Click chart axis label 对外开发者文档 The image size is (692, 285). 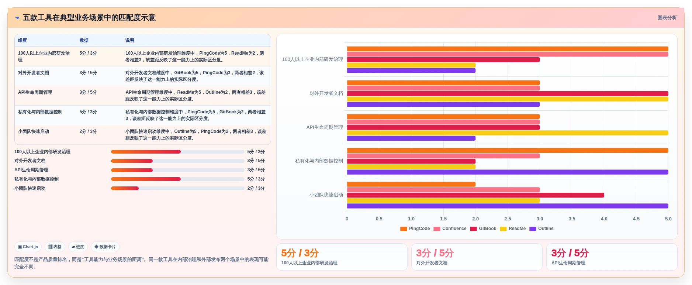click(x=326, y=93)
